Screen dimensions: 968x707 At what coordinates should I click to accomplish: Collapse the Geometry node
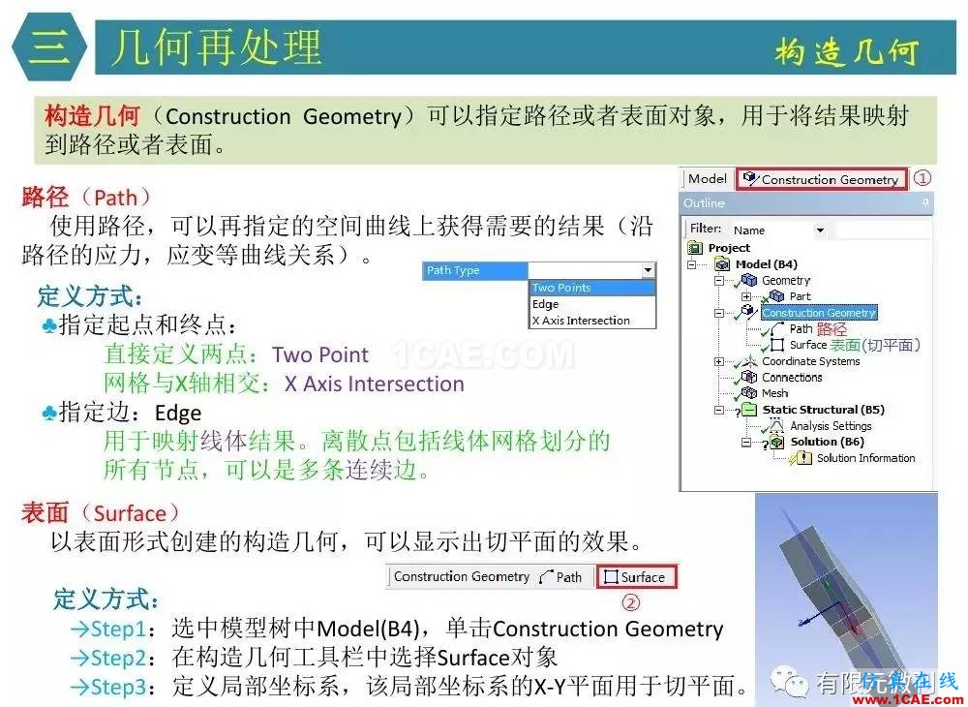tap(718, 280)
